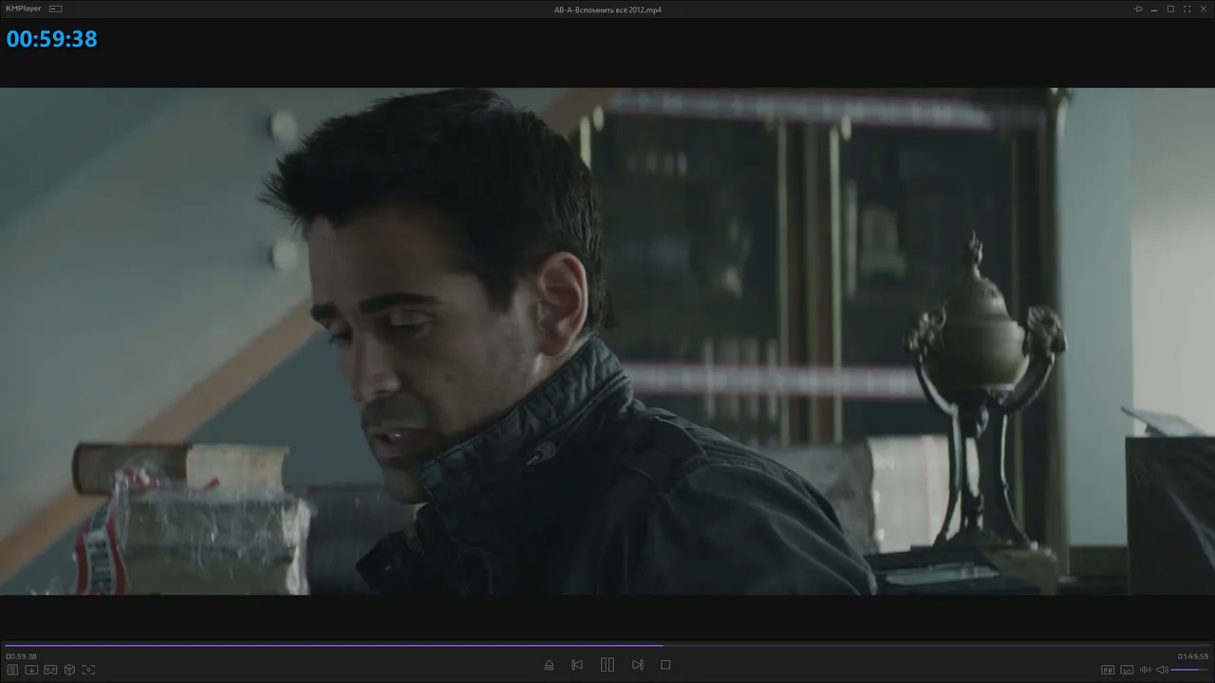Screen dimensions: 1215x683
Task: Click the eject/open file button
Action: (549, 665)
